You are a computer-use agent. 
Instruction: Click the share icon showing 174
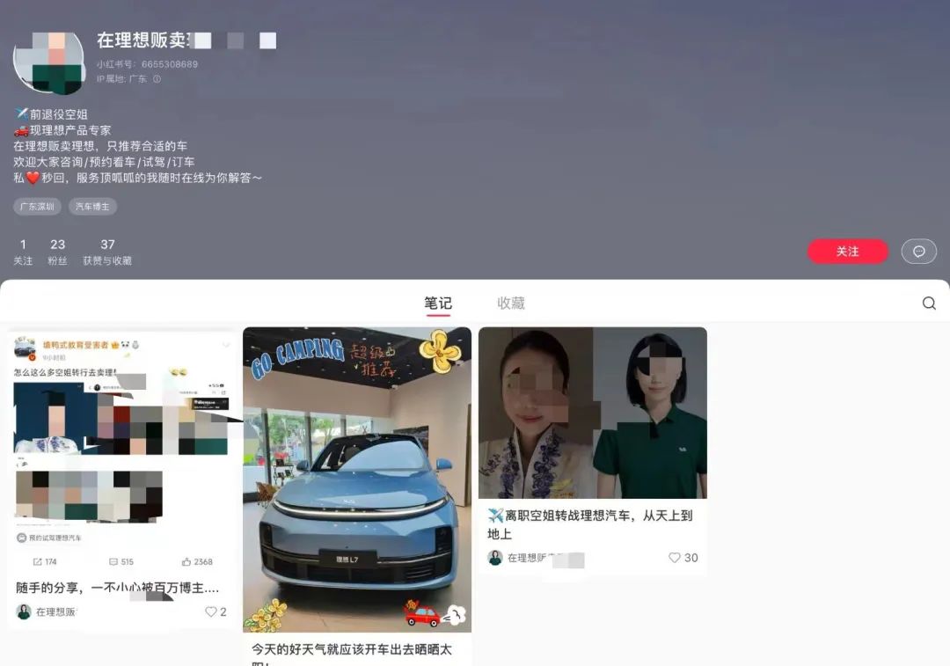tap(38, 562)
